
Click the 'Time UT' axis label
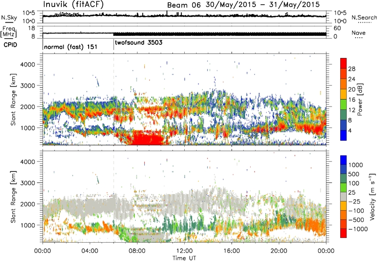click(x=184, y=258)
